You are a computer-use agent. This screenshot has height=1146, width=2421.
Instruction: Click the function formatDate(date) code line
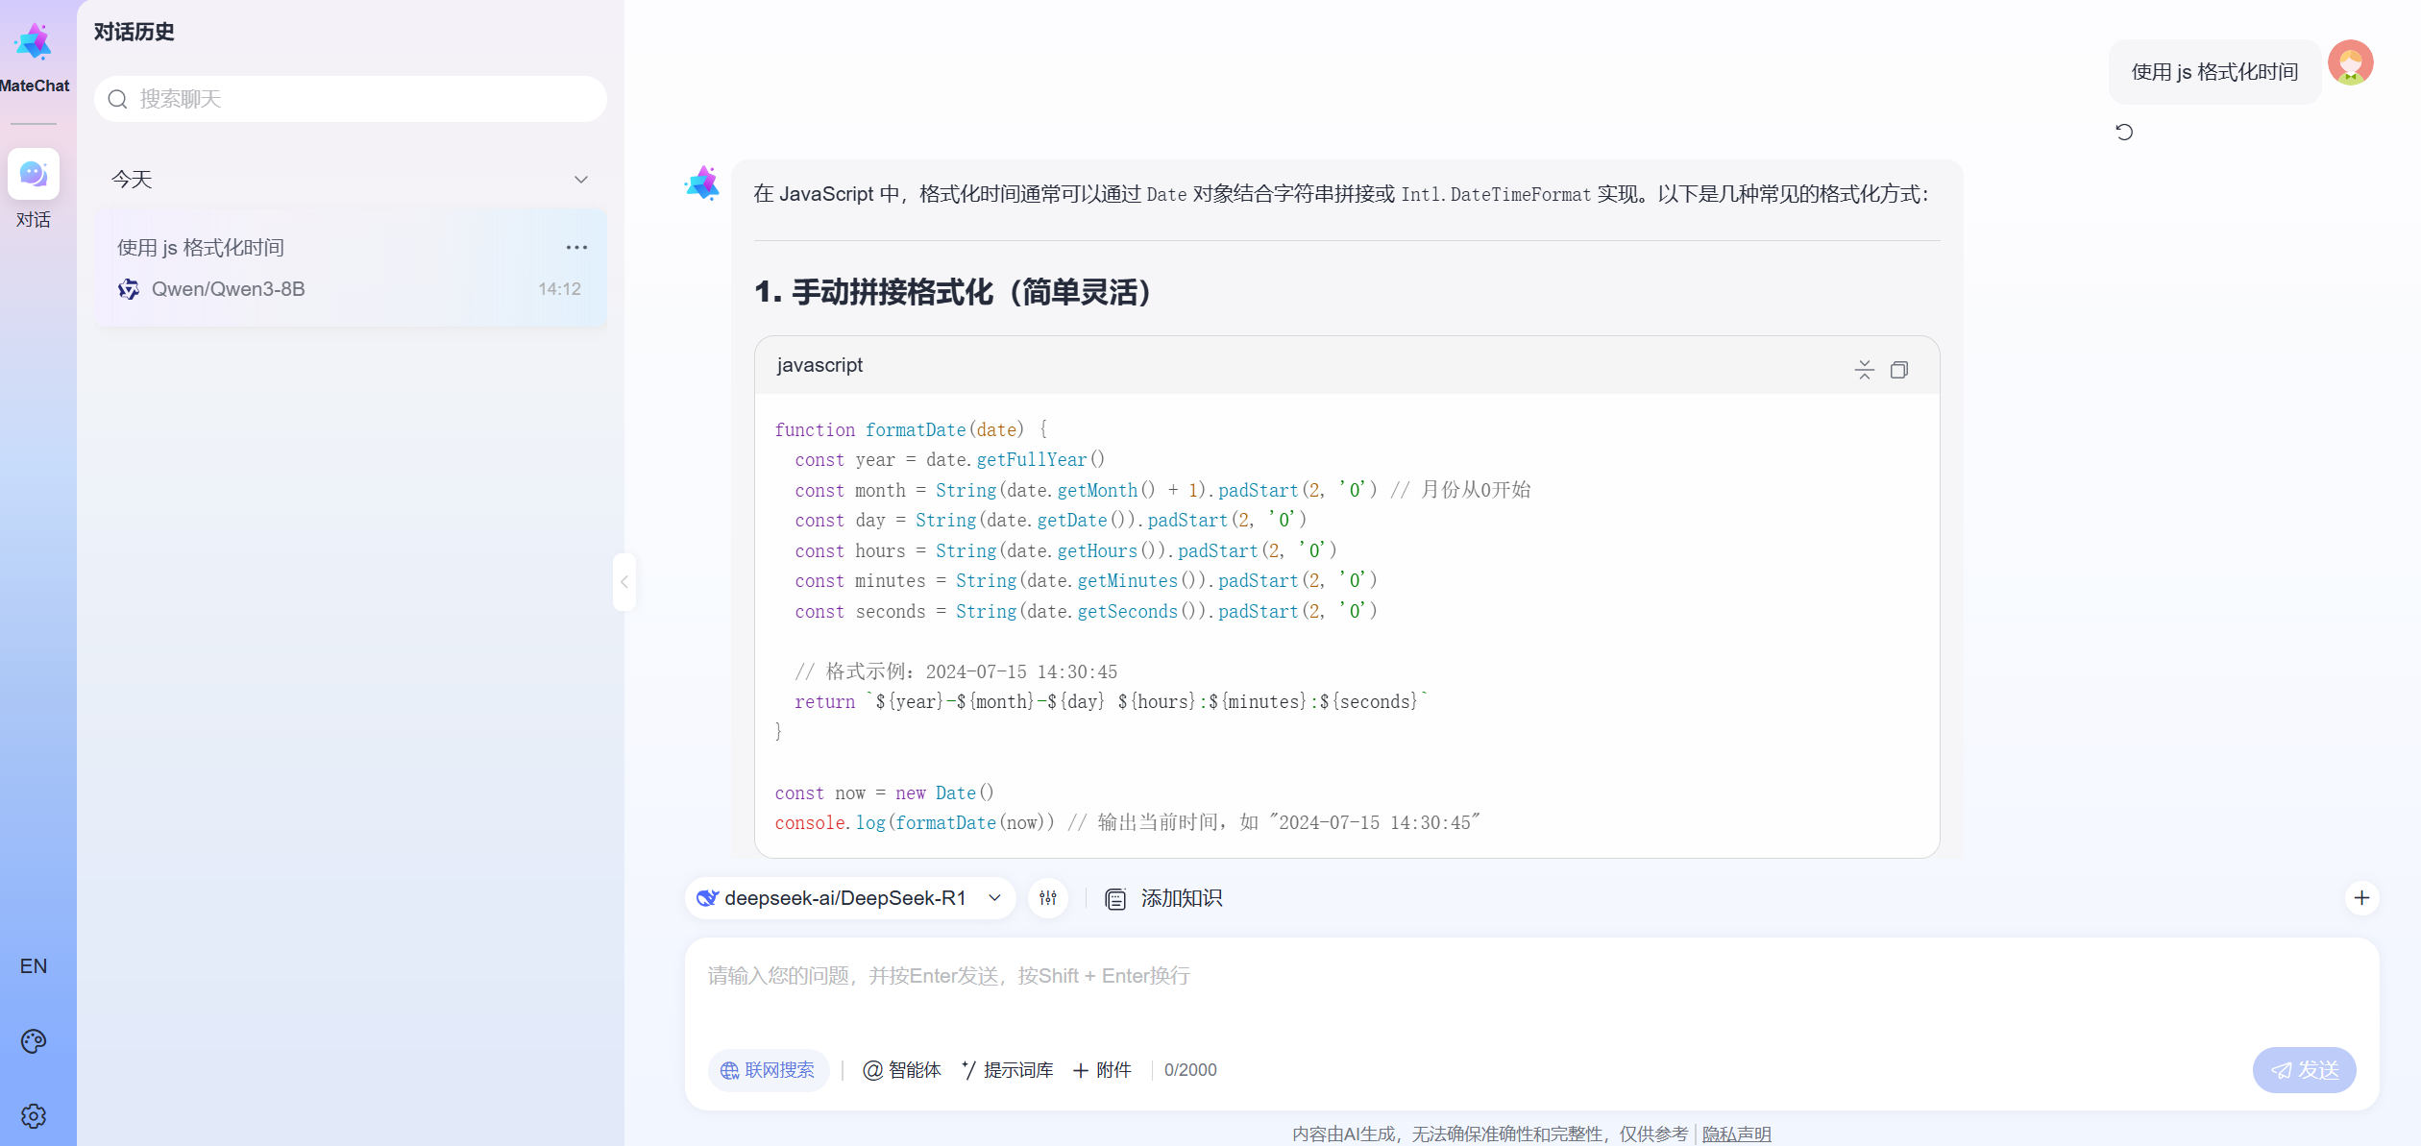coord(912,429)
